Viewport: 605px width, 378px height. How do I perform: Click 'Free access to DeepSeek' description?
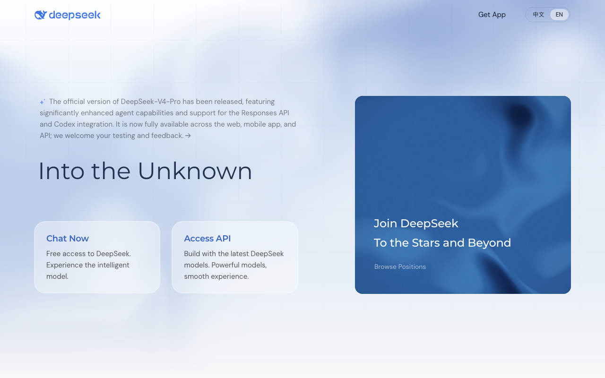(88, 265)
